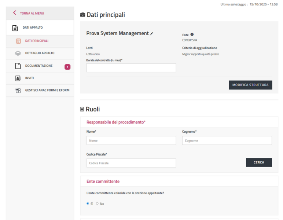Click the Ente committente heading

103,181
